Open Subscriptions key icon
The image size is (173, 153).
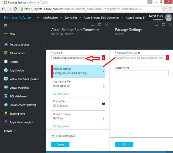tap(6, 113)
